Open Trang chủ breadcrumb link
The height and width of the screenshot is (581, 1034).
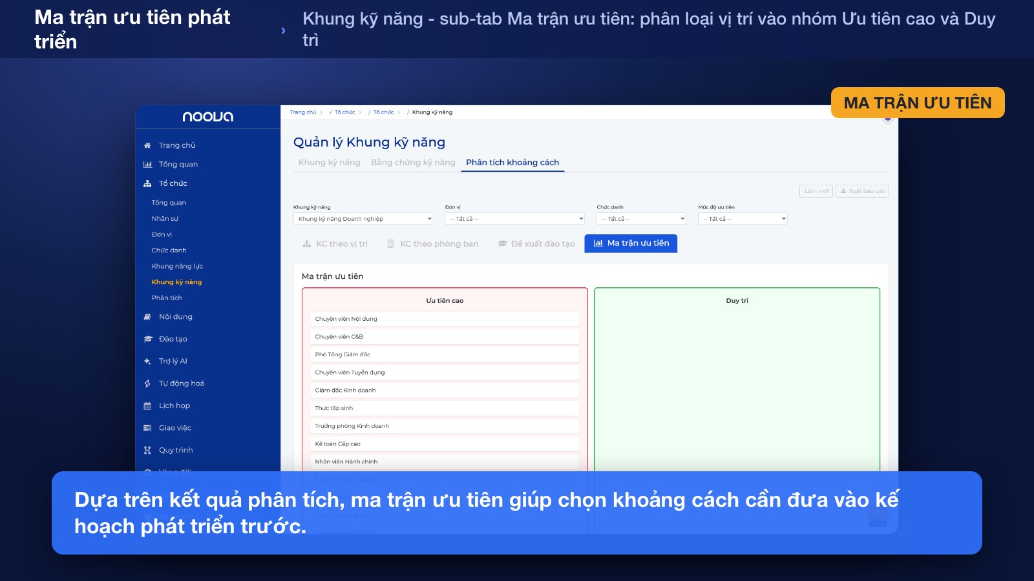(303, 112)
